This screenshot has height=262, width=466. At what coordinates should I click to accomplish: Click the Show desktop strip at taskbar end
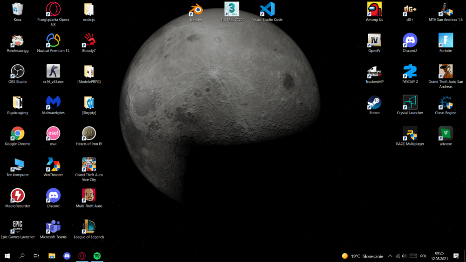(465, 256)
